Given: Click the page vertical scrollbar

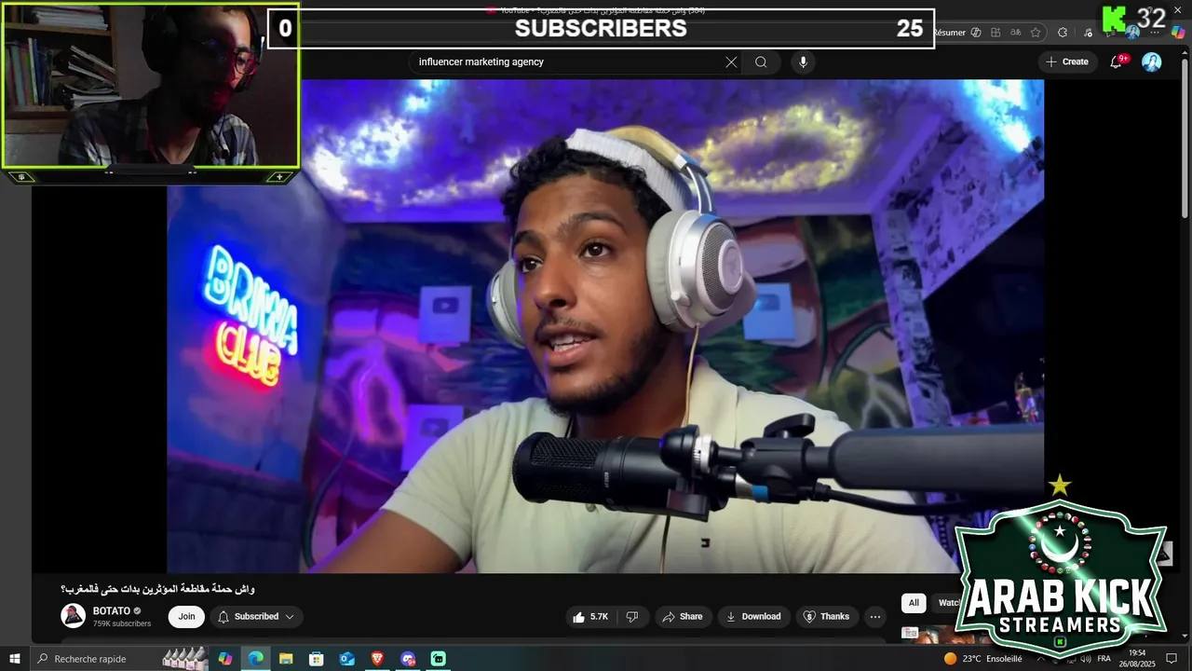Looking at the screenshot, I should pos(1185,140).
